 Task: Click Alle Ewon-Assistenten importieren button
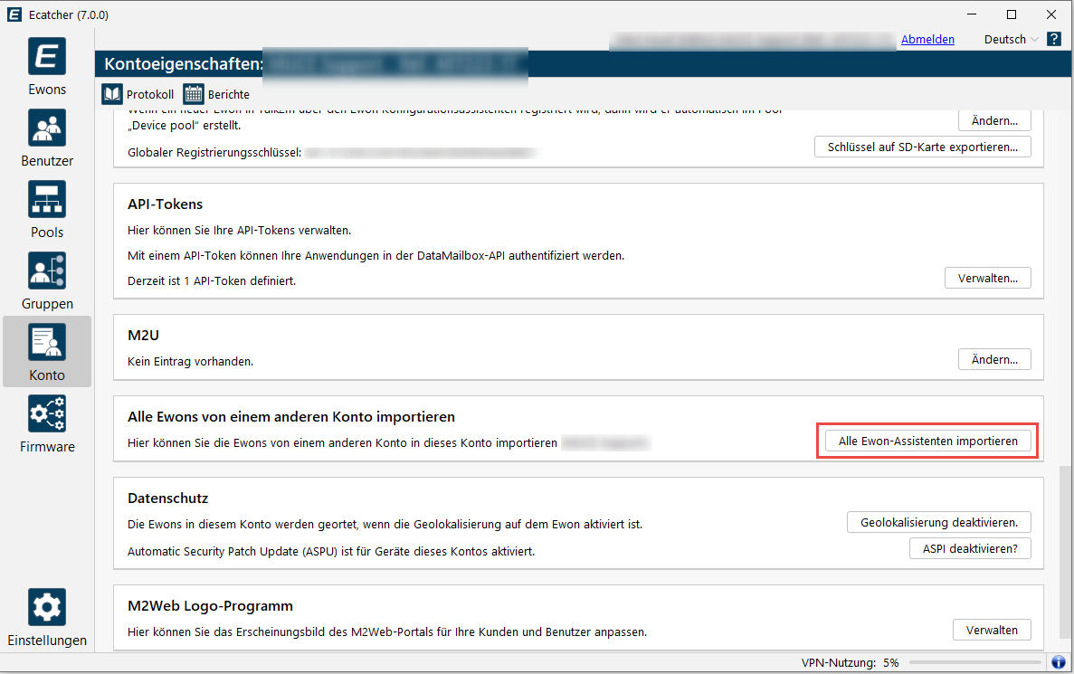[927, 441]
